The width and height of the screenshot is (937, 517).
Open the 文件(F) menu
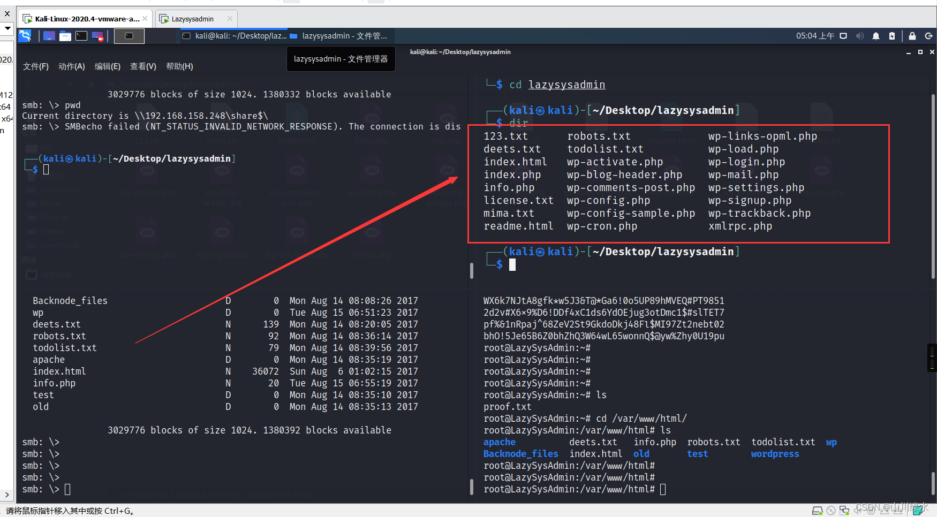click(36, 66)
